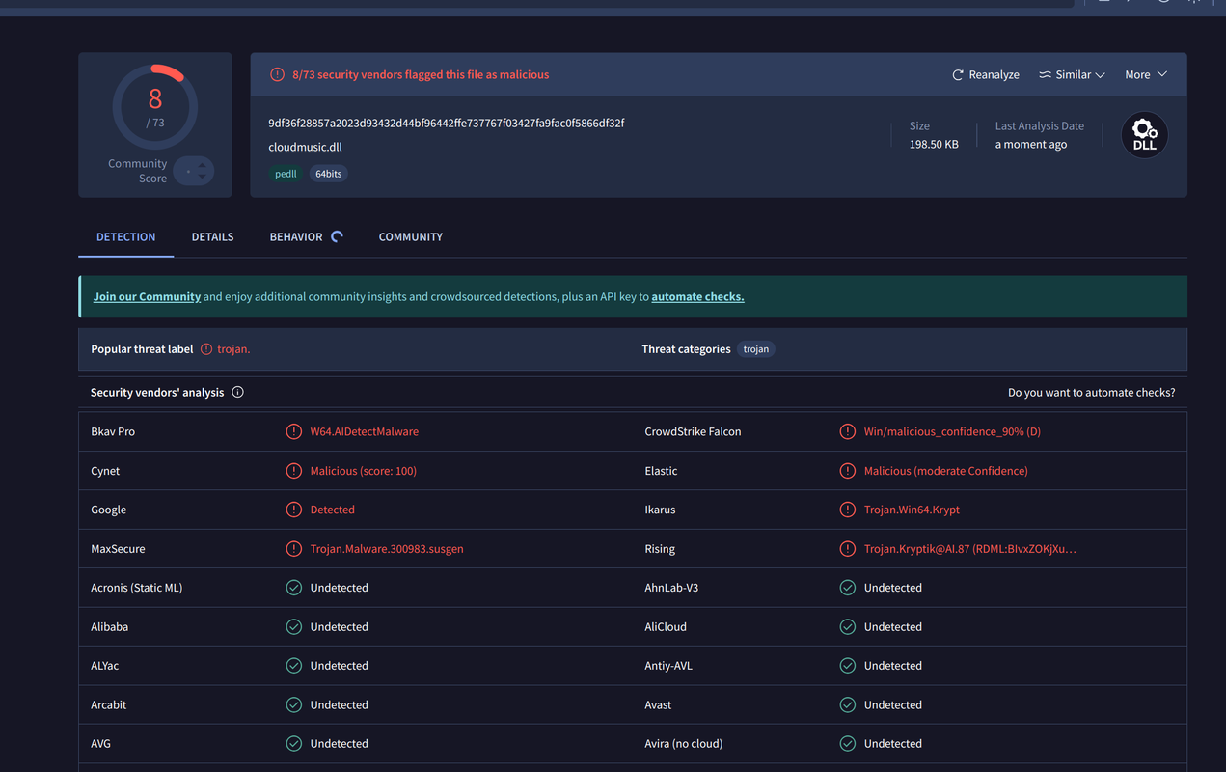
Task: Open the More dropdown chevron
Action: click(1162, 74)
